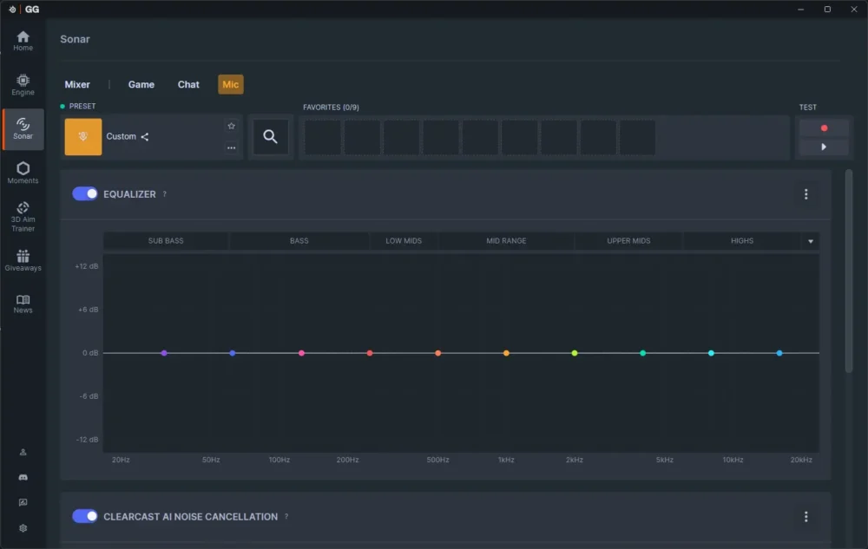Open the Discord icon in sidebar

(x=23, y=477)
